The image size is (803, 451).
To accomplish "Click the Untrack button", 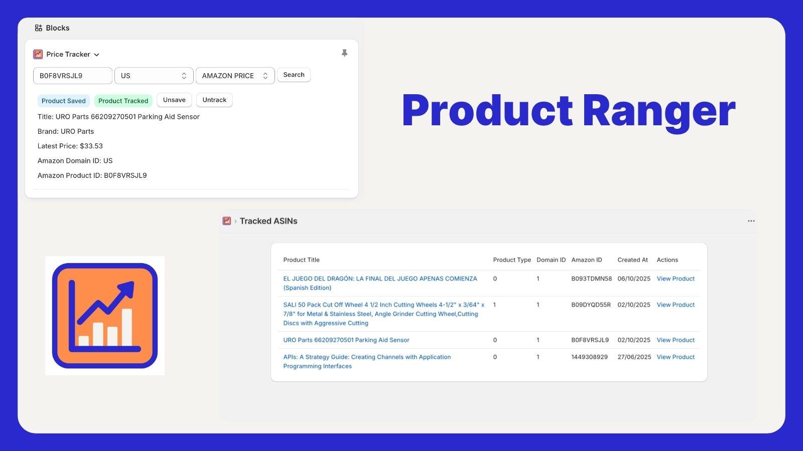I will [214, 100].
